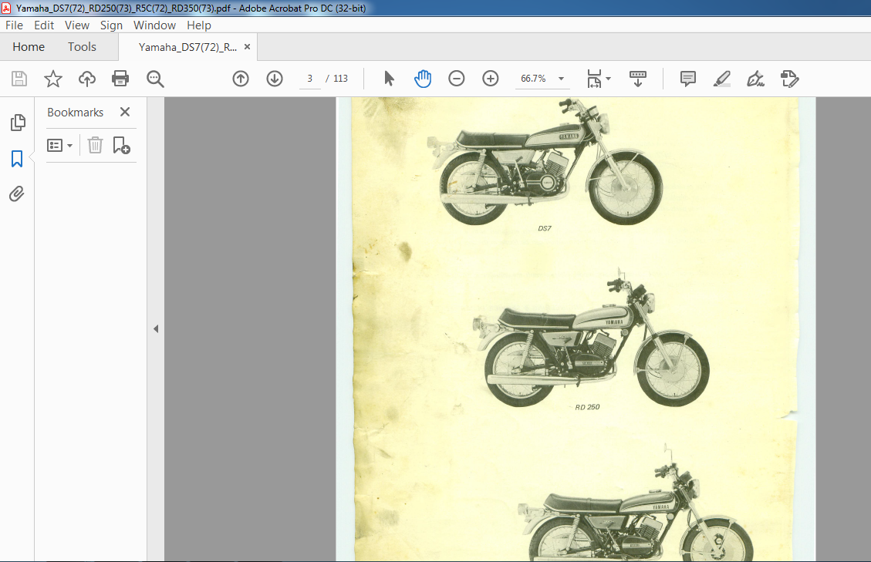Toggle the Bookmarks panel icon
871x562 pixels.
[x=17, y=159]
